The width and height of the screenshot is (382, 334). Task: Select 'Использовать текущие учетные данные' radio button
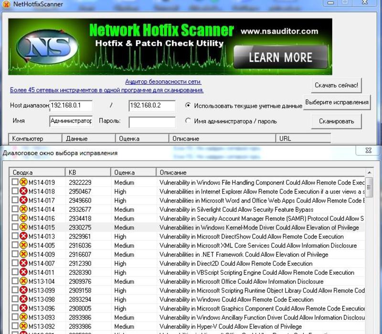tap(188, 105)
